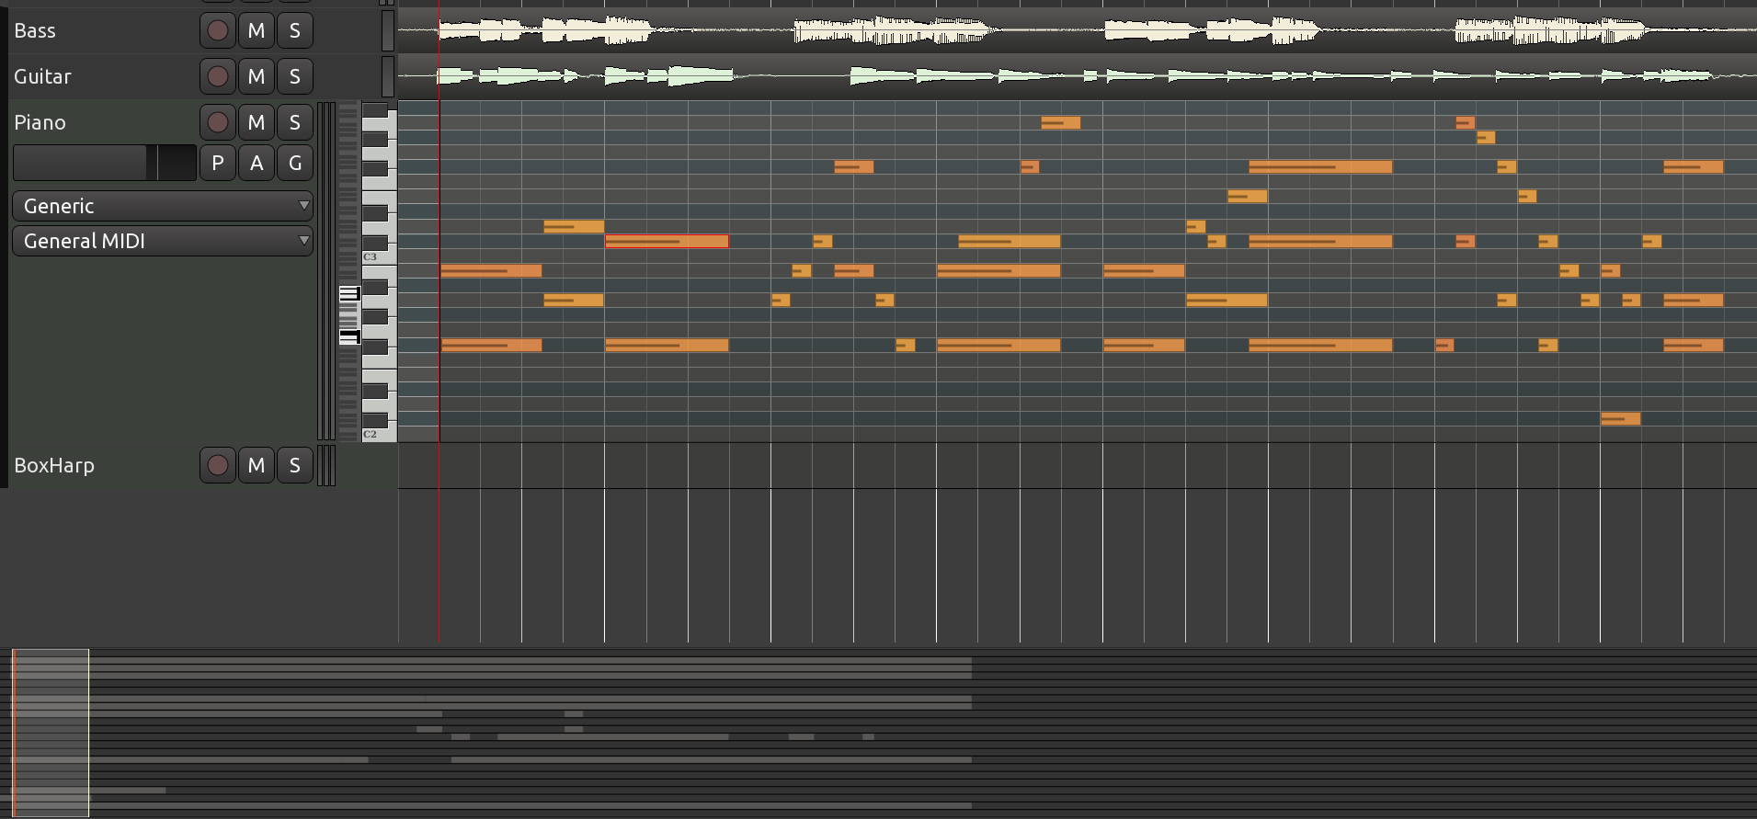Solo the Guitar track

[x=295, y=76]
